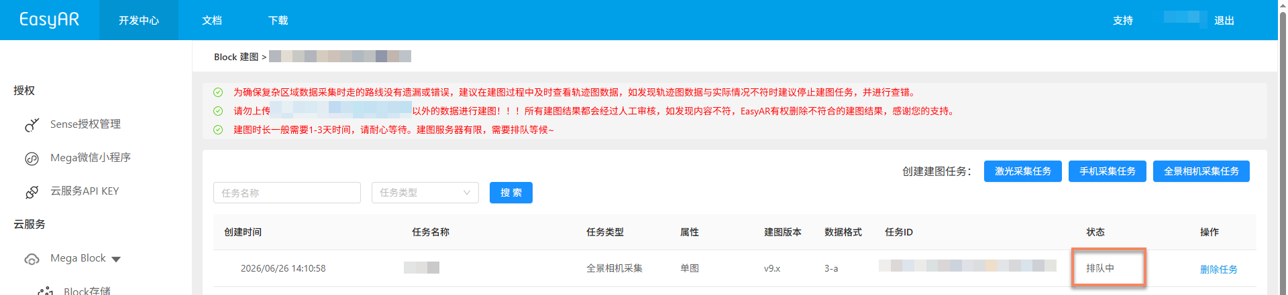Open the 任务类型 dropdown
Image resolution: width=1288 pixels, height=295 pixels.
[x=425, y=193]
